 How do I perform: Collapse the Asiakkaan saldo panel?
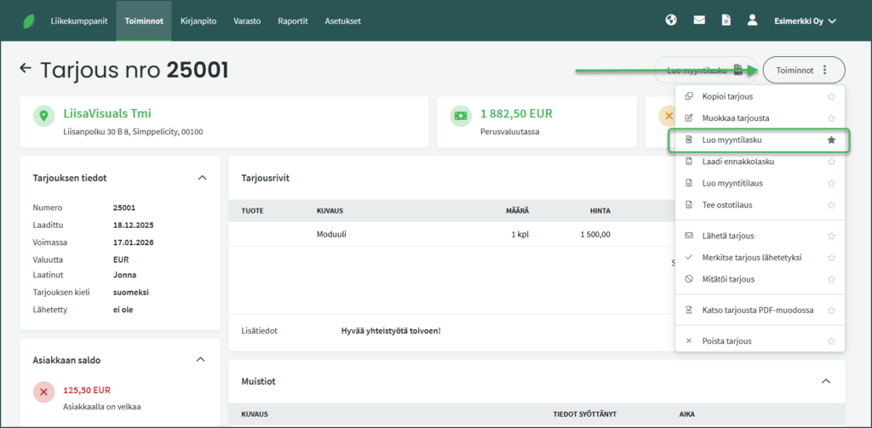201,360
